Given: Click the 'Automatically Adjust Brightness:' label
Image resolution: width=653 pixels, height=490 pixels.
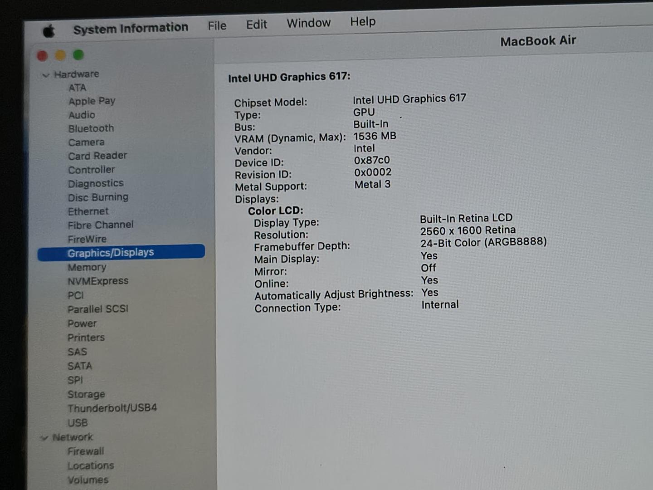Looking at the screenshot, I should (334, 295).
